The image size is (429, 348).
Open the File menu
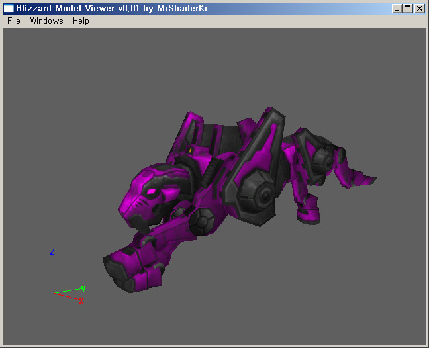14,21
